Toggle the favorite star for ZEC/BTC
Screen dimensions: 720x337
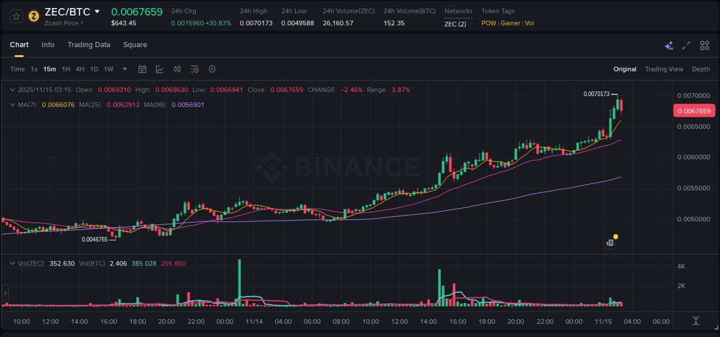click(x=16, y=16)
